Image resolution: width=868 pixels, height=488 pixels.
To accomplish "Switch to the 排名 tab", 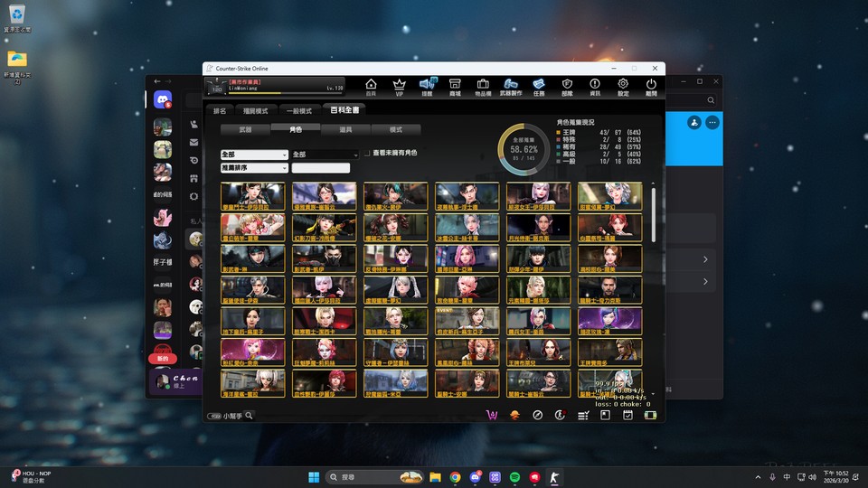I will 220,110.
